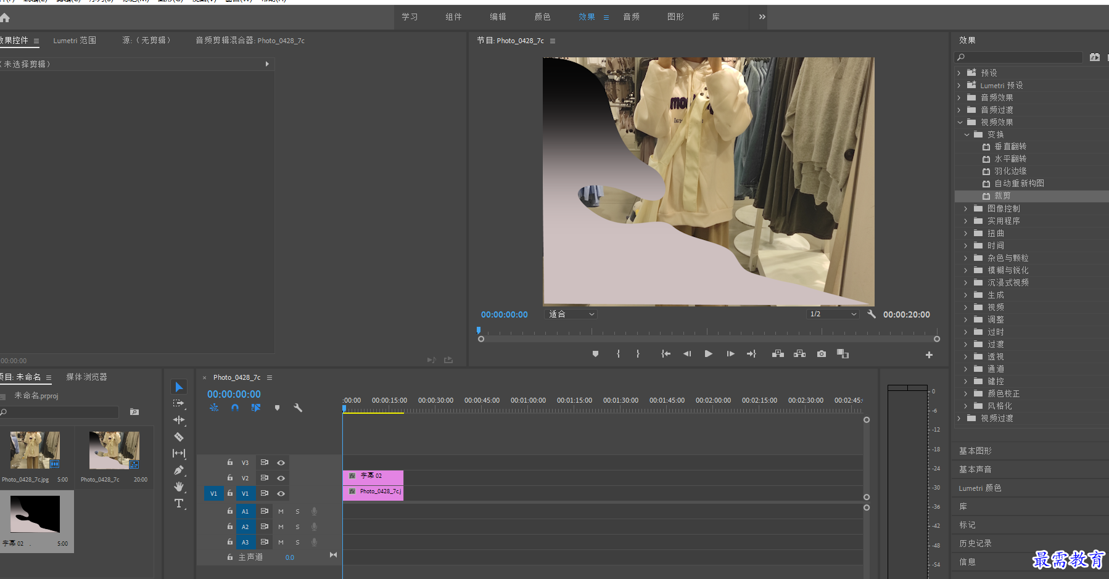Image resolution: width=1109 pixels, height=579 pixels.
Task: Show more workspaces with double arrow
Action: tap(762, 17)
